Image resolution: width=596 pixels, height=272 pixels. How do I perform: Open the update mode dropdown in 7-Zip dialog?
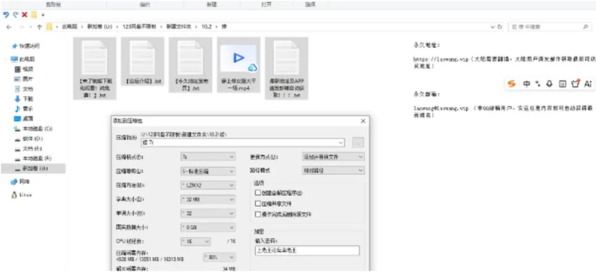click(333, 156)
